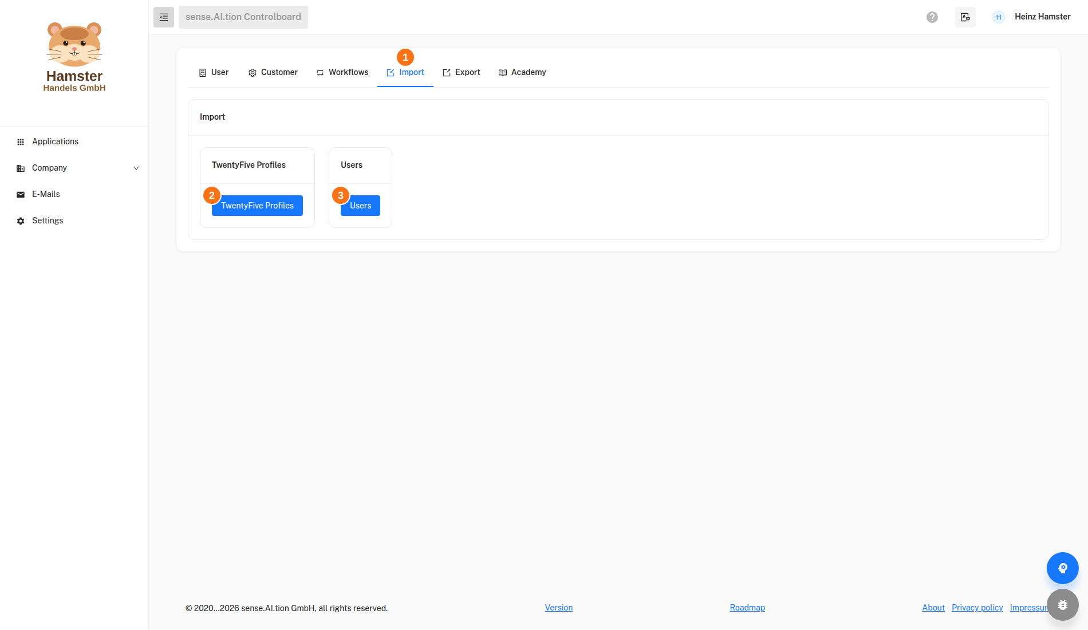Image resolution: width=1088 pixels, height=630 pixels.
Task: Switch to the Export tab
Action: tap(462, 72)
